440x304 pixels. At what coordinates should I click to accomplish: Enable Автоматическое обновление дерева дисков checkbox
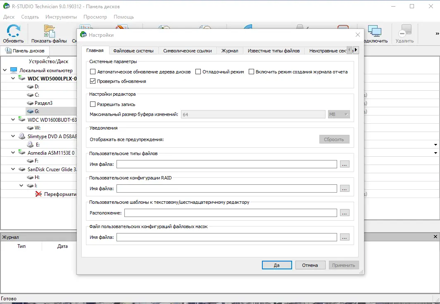click(x=93, y=72)
